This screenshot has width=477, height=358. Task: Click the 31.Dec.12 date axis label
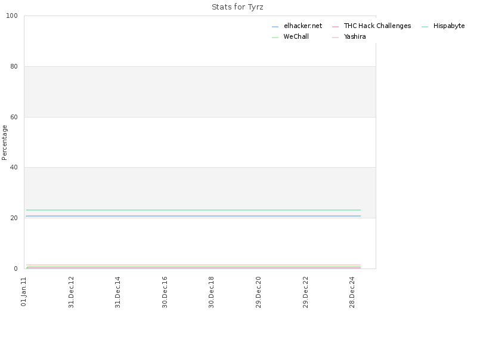click(71, 292)
